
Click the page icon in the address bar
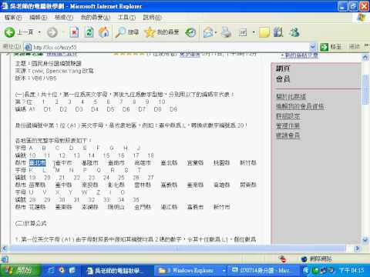click(28, 47)
